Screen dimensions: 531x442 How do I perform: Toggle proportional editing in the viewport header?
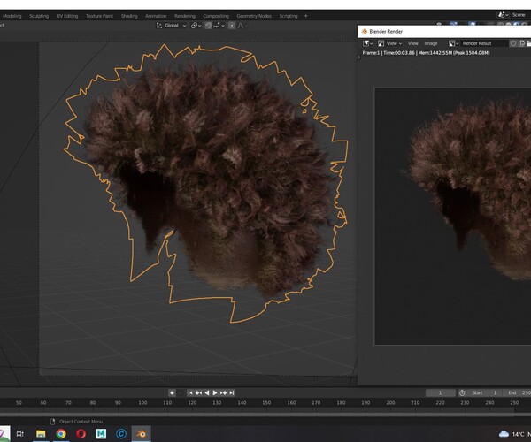[232, 26]
